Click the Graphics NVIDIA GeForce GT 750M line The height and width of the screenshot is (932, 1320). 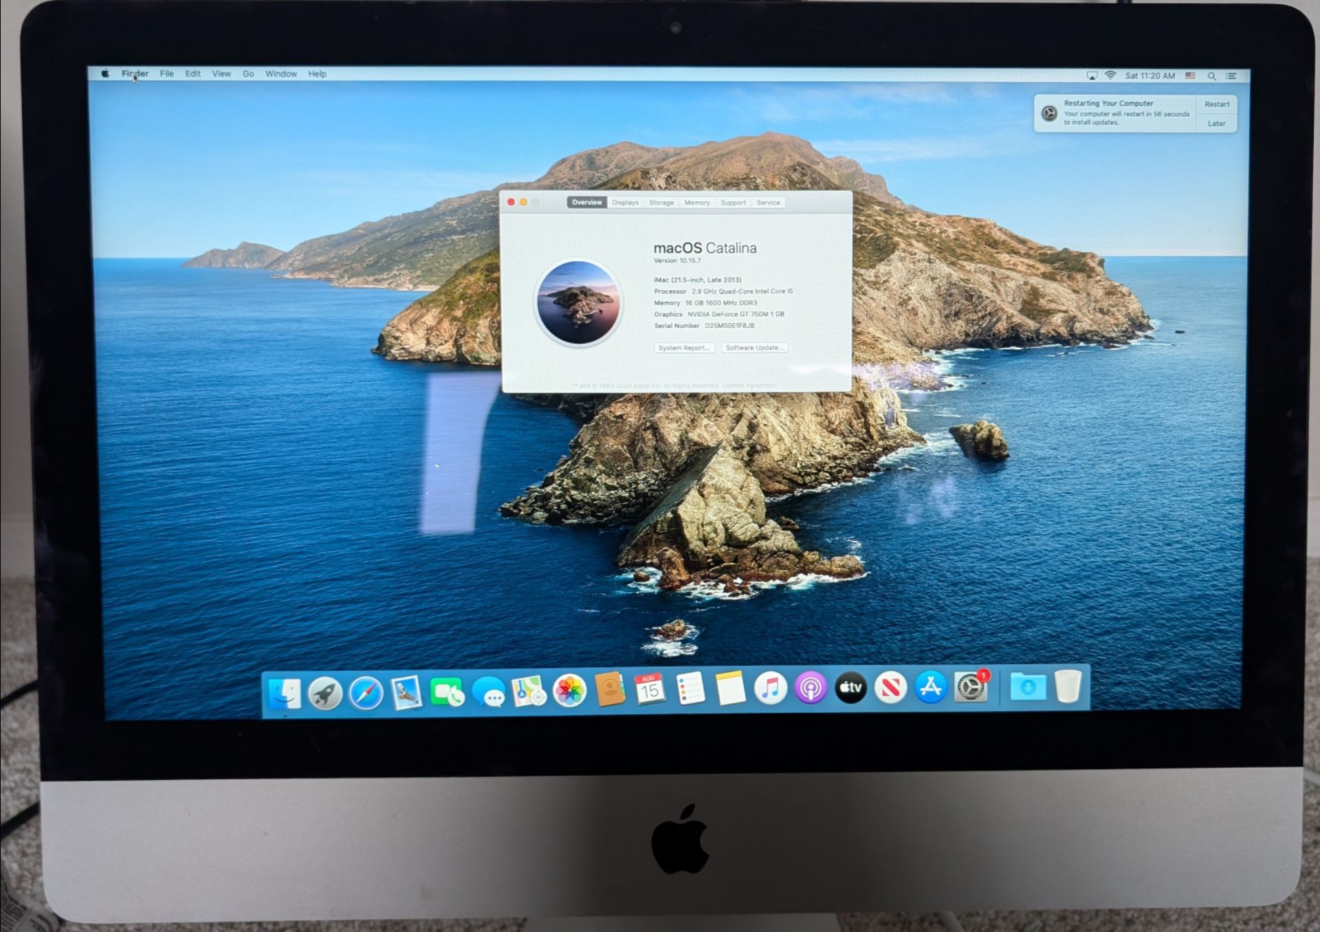719,314
